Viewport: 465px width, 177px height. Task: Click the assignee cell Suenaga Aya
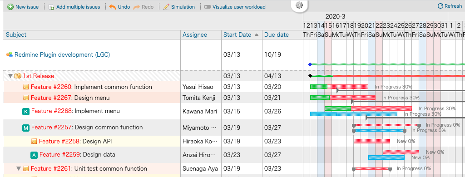coord(201,168)
